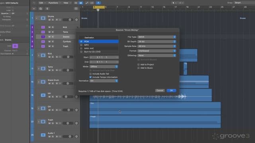Image resolution: width=255 pixels, height=143 pixels.
Task: Cancel the bounce dialog
Action: [160, 91]
